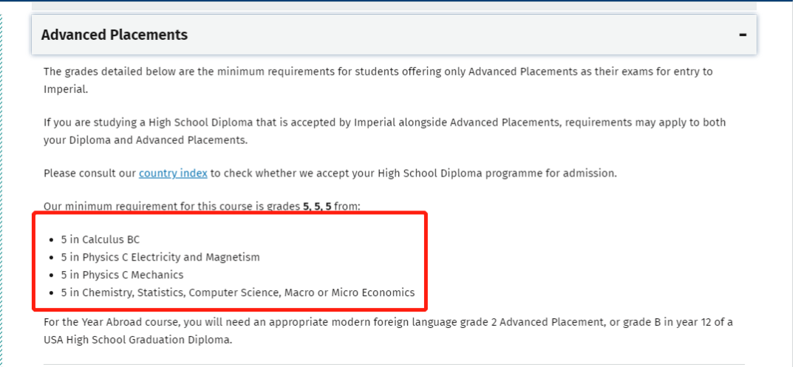Click the 'Please consult our' text
This screenshot has height=367, width=798.
[x=90, y=174]
